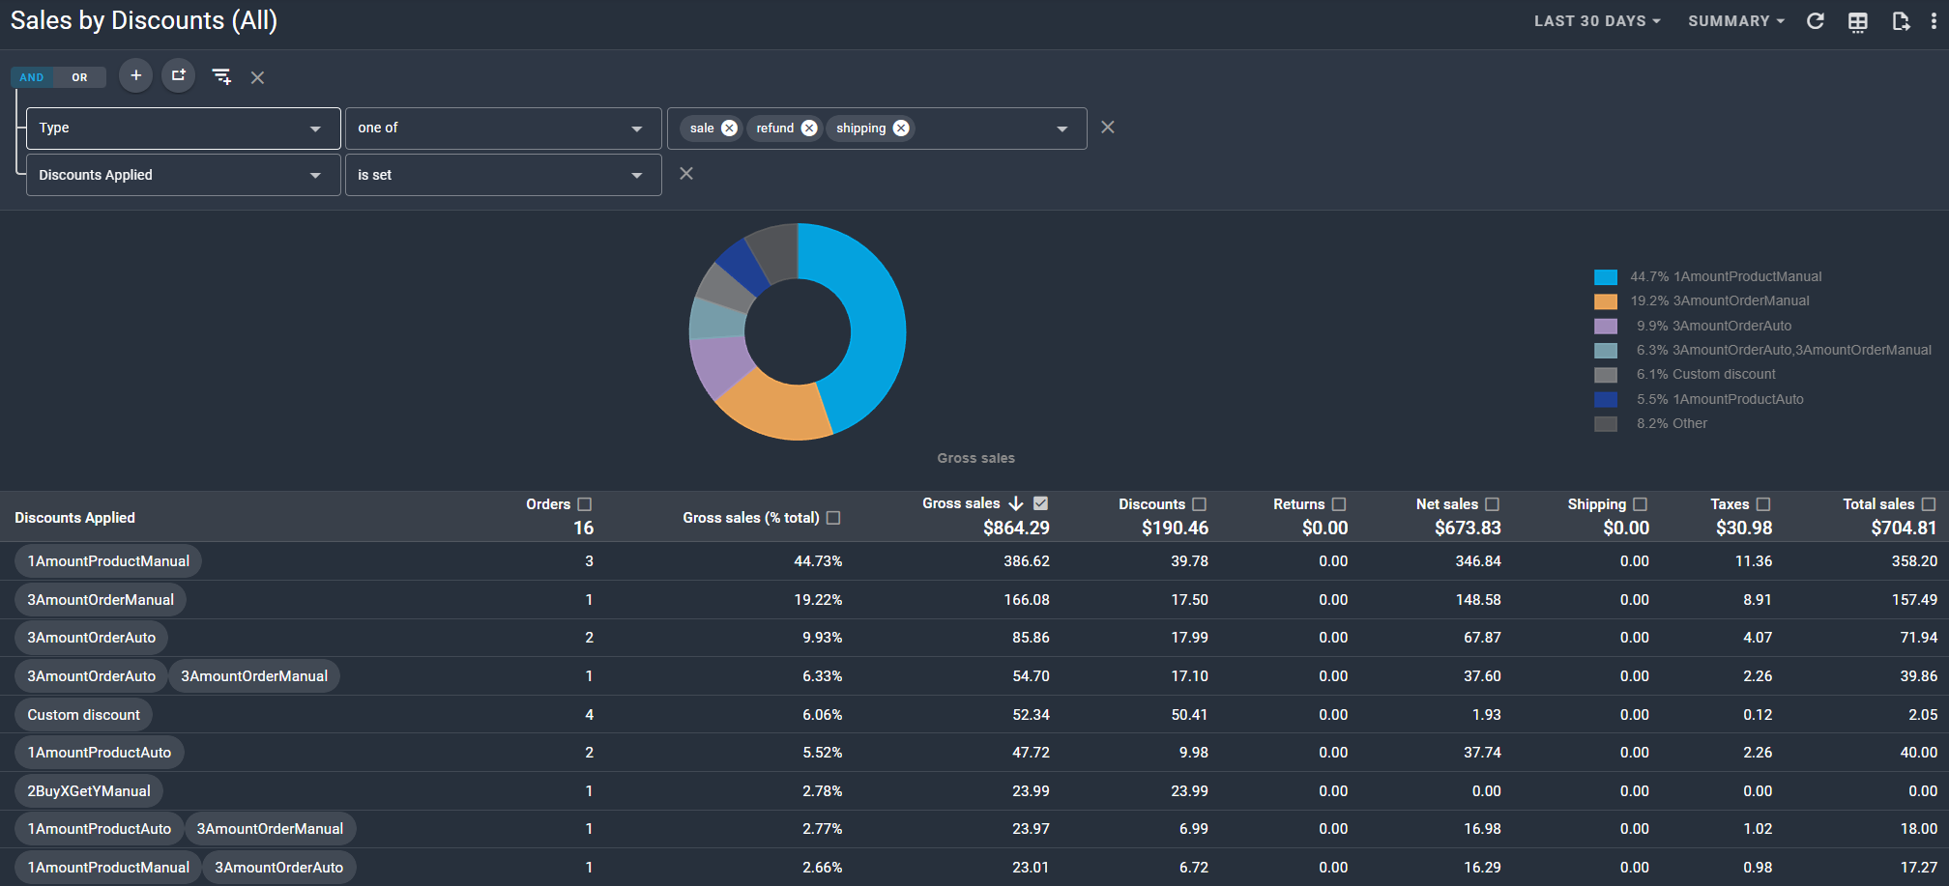Open the Discounts Applied field dropdown
This screenshot has width=1949, height=886.
[x=183, y=175]
